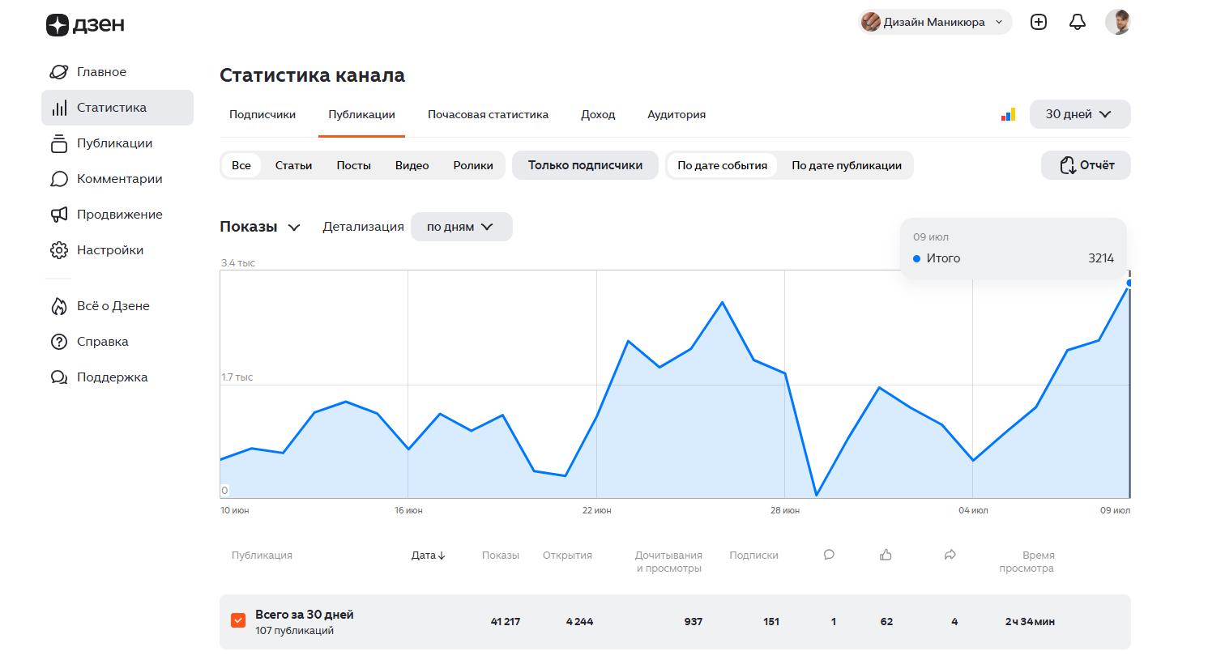Open Показы metric dropdown
This screenshot has width=1225, height=660.
260,227
